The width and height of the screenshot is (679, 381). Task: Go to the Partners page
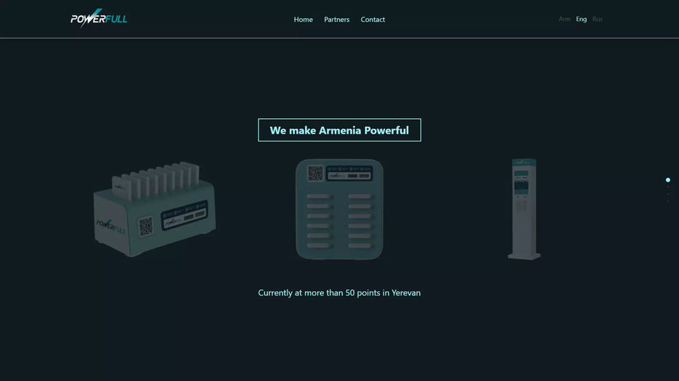336,20
